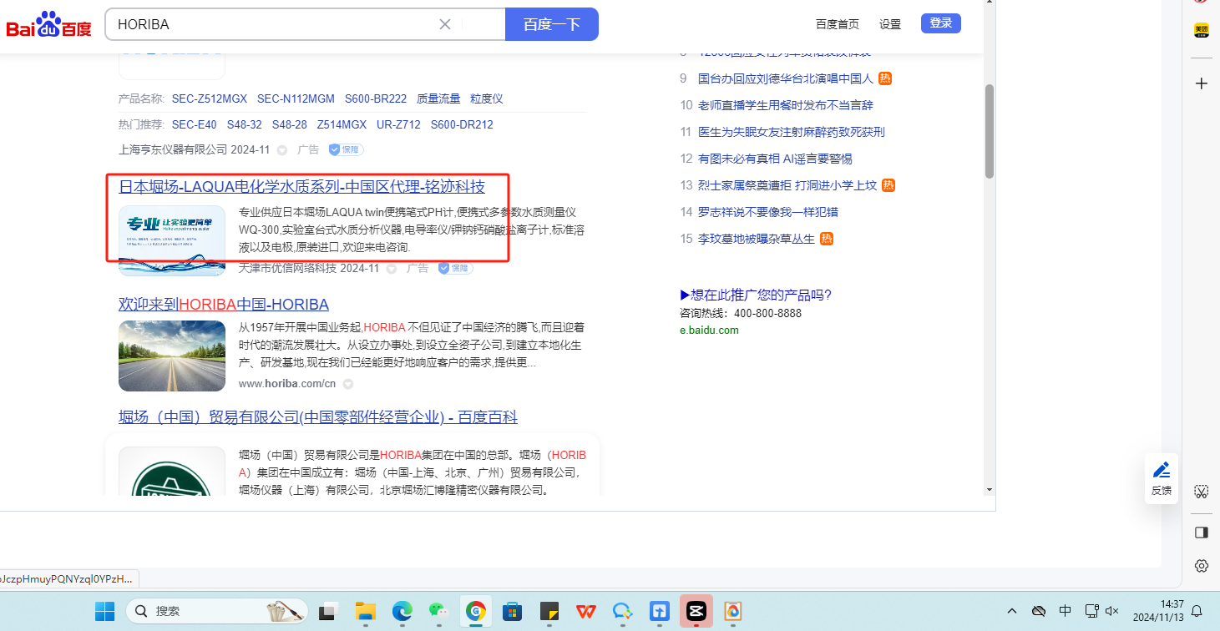Open the Meituan sidebar icon
1220x631 pixels.
click(x=1202, y=30)
